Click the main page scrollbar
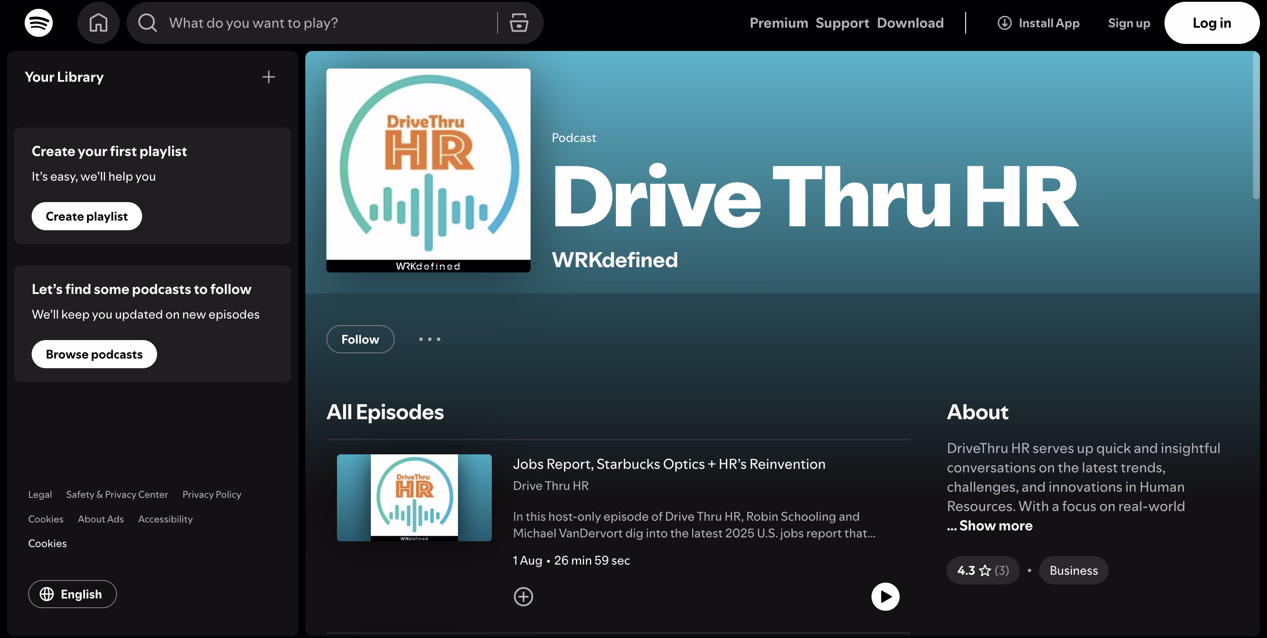Image resolution: width=1267 pixels, height=638 pixels. point(1256,125)
